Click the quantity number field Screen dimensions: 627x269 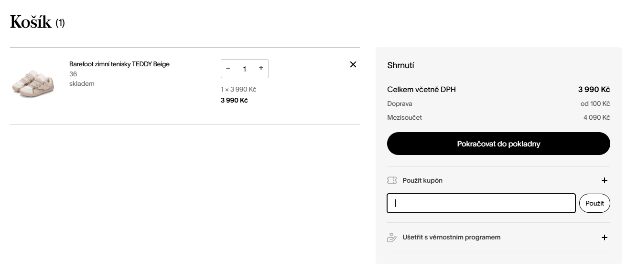coord(244,69)
